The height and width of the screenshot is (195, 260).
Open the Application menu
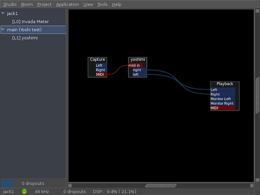tap(67, 4)
